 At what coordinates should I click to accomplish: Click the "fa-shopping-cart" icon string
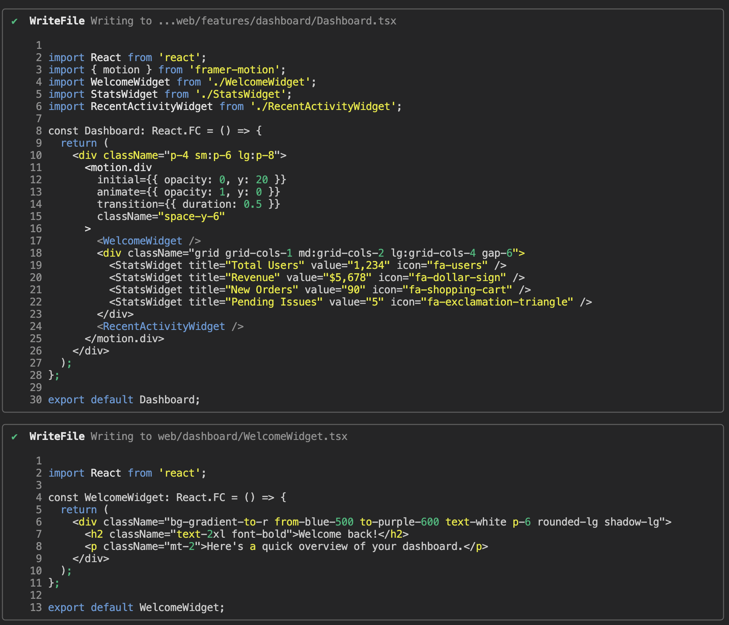pos(457,290)
